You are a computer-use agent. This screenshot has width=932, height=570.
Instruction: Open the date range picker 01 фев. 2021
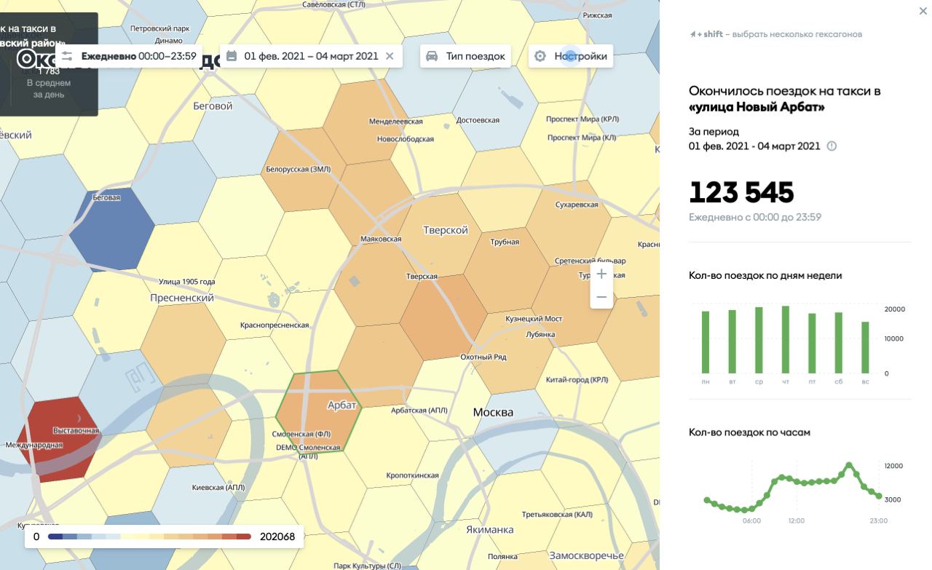pyautogui.click(x=311, y=56)
